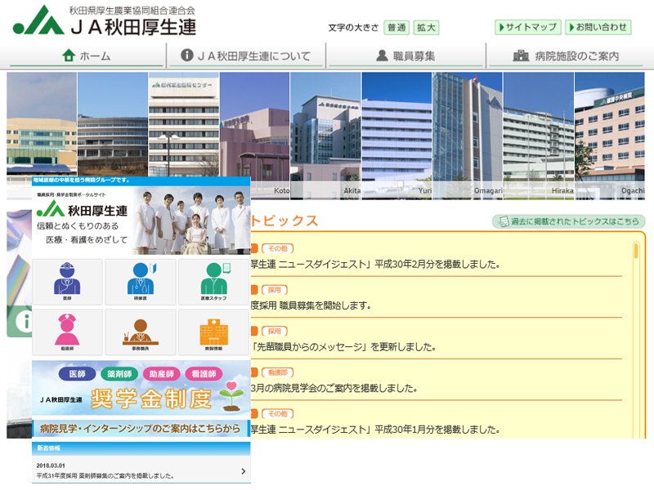
Task: Click the 看護師 pill in scholarship banner
Action: pyautogui.click(x=204, y=374)
